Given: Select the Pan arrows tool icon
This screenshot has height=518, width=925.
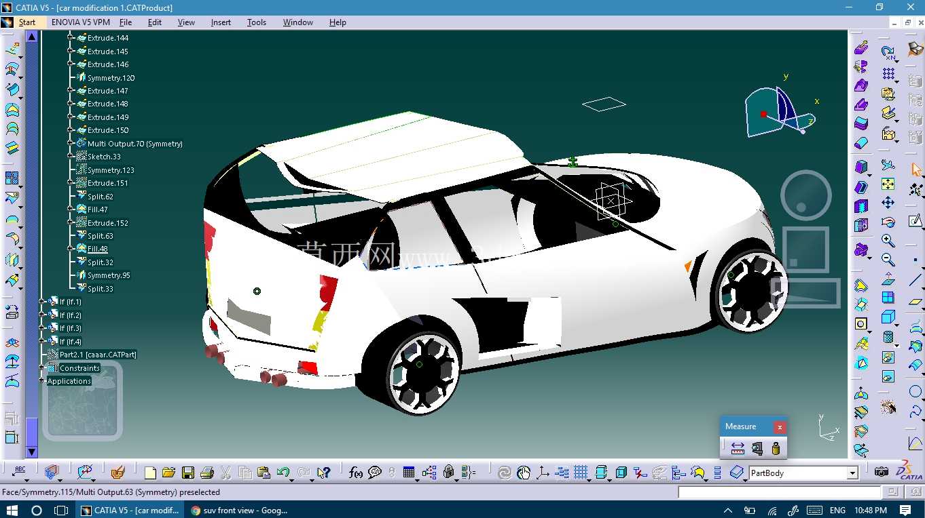Looking at the screenshot, I should click(888, 203).
